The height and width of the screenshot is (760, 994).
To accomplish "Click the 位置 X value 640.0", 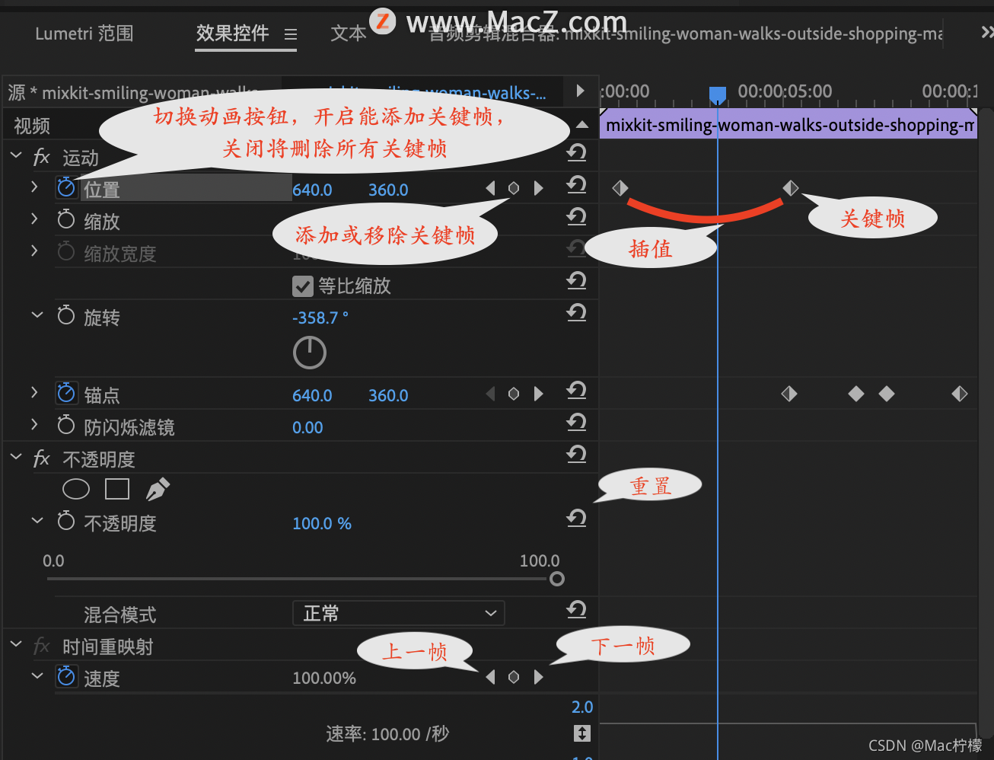I will pos(313,190).
